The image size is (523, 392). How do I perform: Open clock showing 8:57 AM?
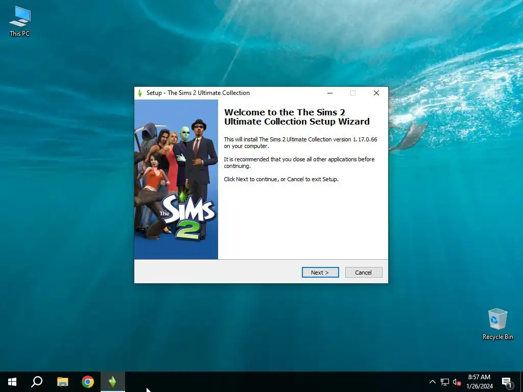click(479, 382)
